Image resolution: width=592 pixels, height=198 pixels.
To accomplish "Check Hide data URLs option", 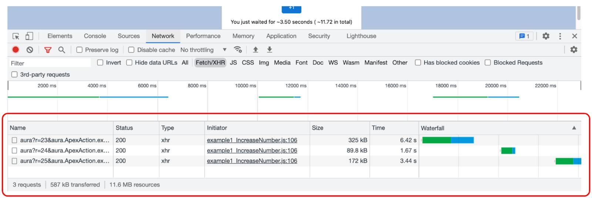I will (x=129, y=63).
